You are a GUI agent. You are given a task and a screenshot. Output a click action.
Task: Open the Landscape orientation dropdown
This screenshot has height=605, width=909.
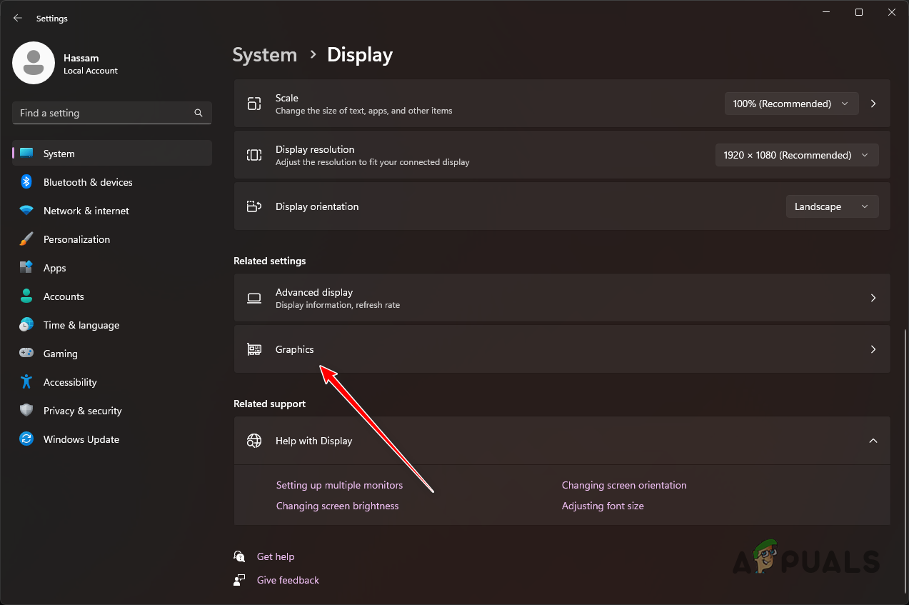(x=831, y=206)
